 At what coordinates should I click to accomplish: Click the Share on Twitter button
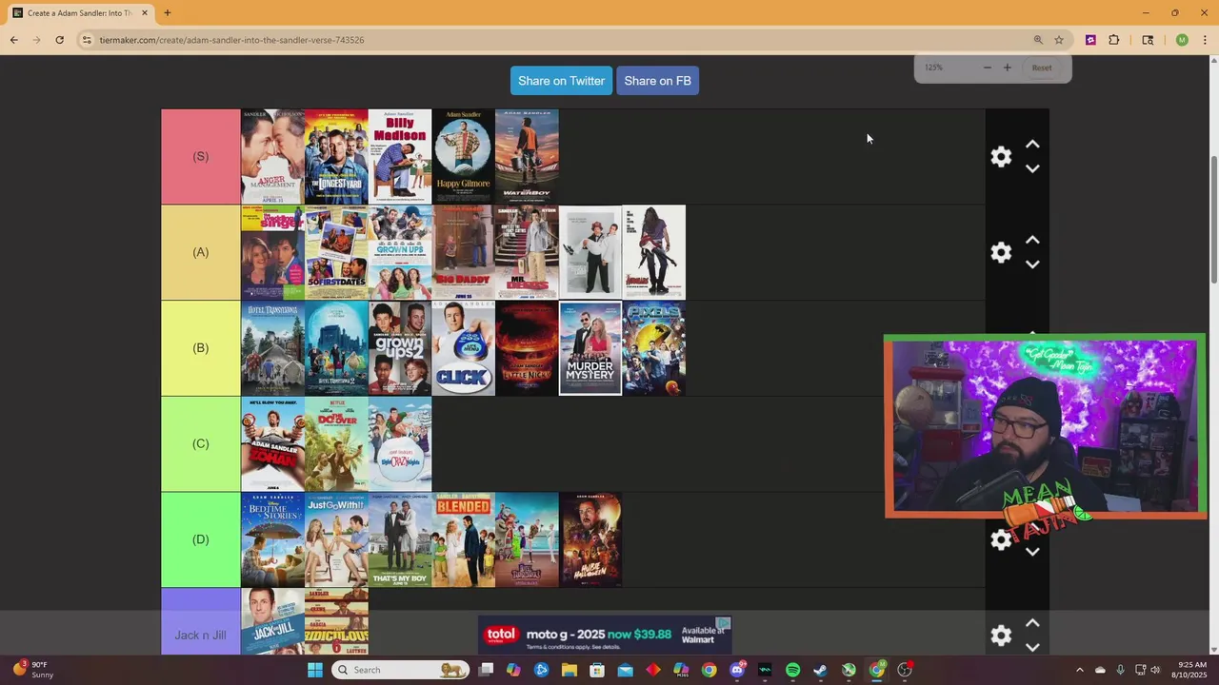coord(561,81)
